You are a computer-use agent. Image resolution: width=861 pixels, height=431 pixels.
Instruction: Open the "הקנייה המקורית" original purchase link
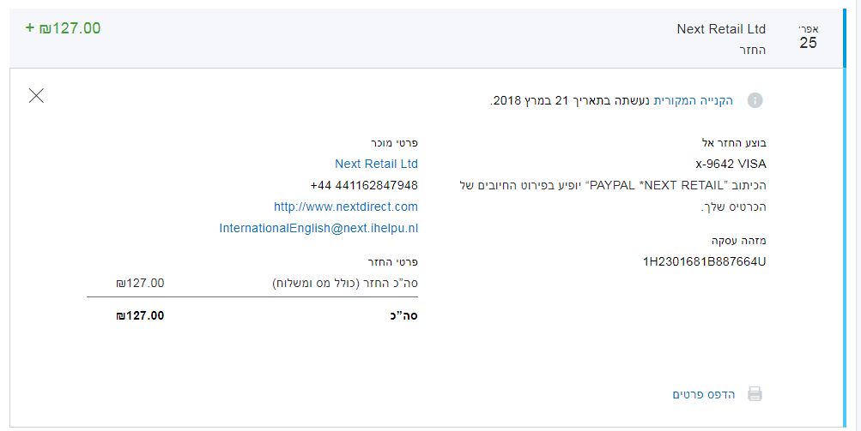click(x=694, y=101)
